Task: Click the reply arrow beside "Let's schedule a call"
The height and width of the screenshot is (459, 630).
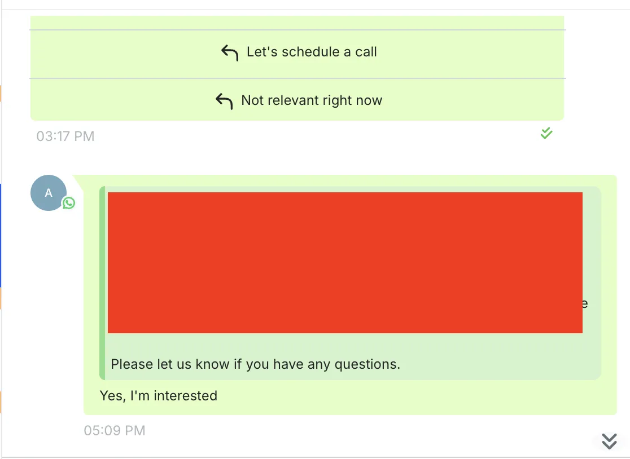Action: [x=230, y=52]
